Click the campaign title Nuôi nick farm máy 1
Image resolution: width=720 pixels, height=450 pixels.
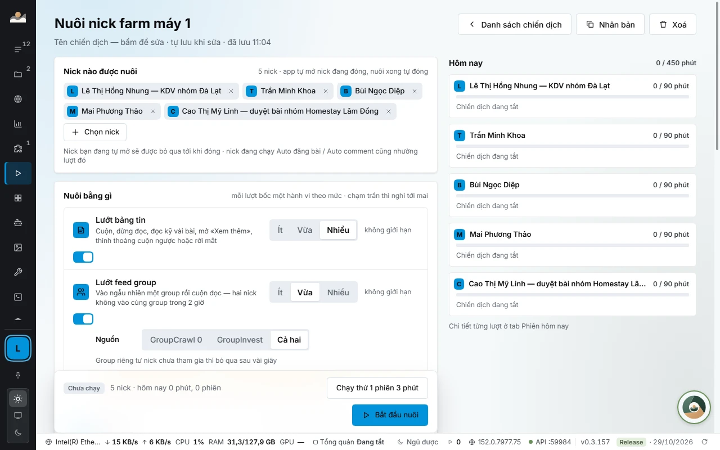coord(123,23)
